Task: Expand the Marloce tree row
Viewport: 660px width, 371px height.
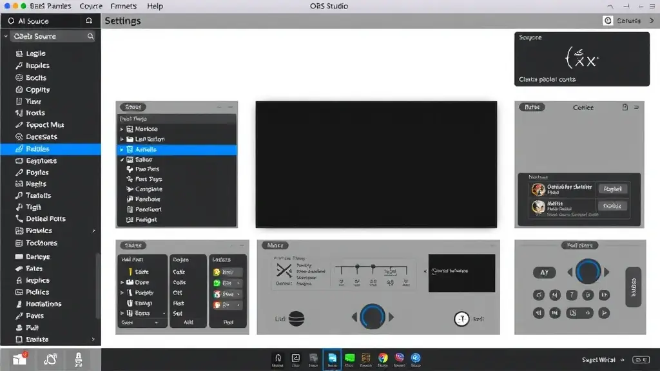Action: pos(122,129)
